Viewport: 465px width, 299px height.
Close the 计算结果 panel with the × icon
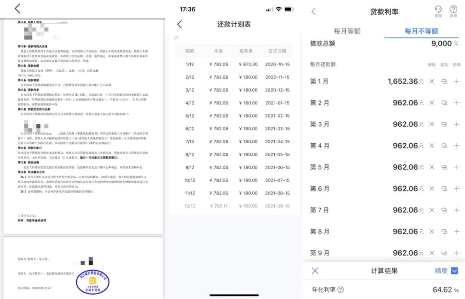[x=315, y=271]
